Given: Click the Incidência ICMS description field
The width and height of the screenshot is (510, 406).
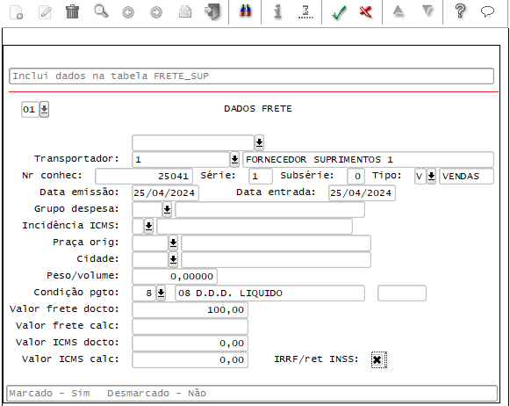Looking at the screenshot, I should tap(255, 226).
